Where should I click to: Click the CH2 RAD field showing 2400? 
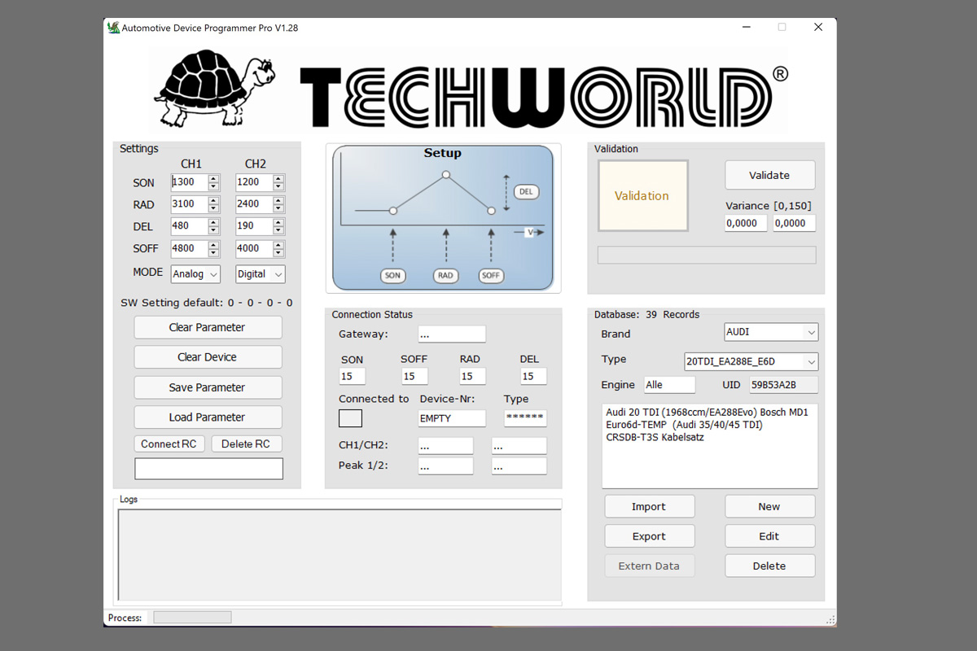tap(255, 204)
